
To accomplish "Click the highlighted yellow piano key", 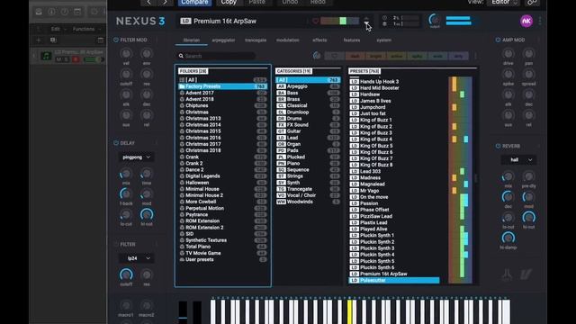I will 349,311.
